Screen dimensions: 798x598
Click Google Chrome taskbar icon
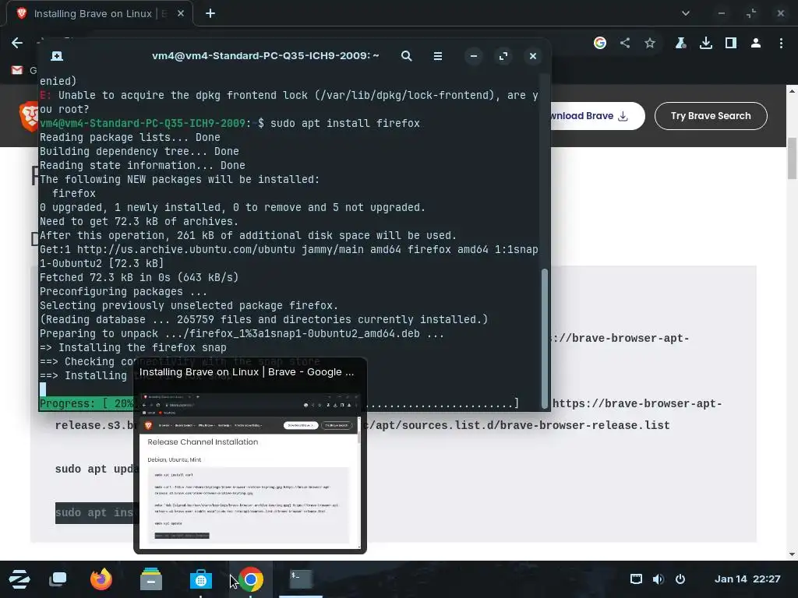[251, 579]
